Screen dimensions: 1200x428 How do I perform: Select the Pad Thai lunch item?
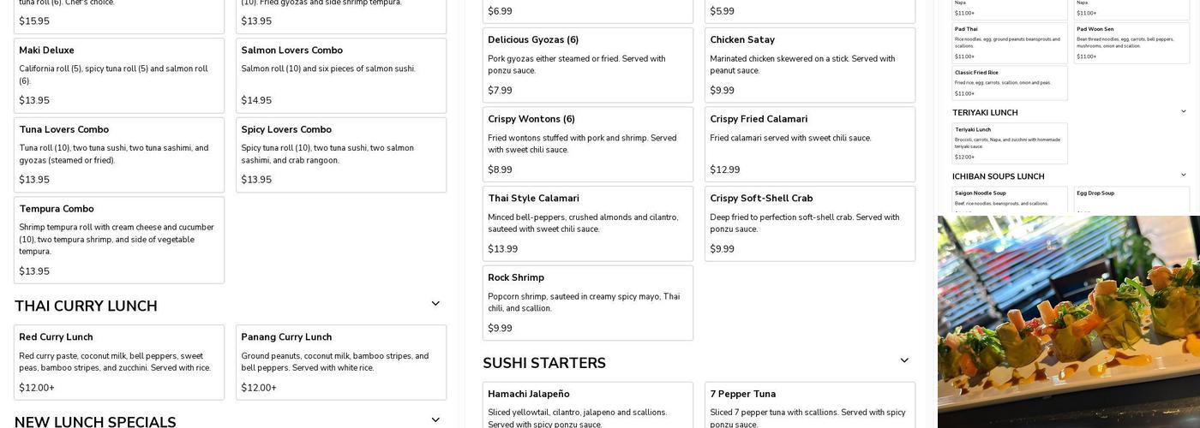[x=1010, y=42]
